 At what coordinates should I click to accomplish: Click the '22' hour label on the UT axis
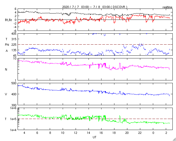[140, 133]
